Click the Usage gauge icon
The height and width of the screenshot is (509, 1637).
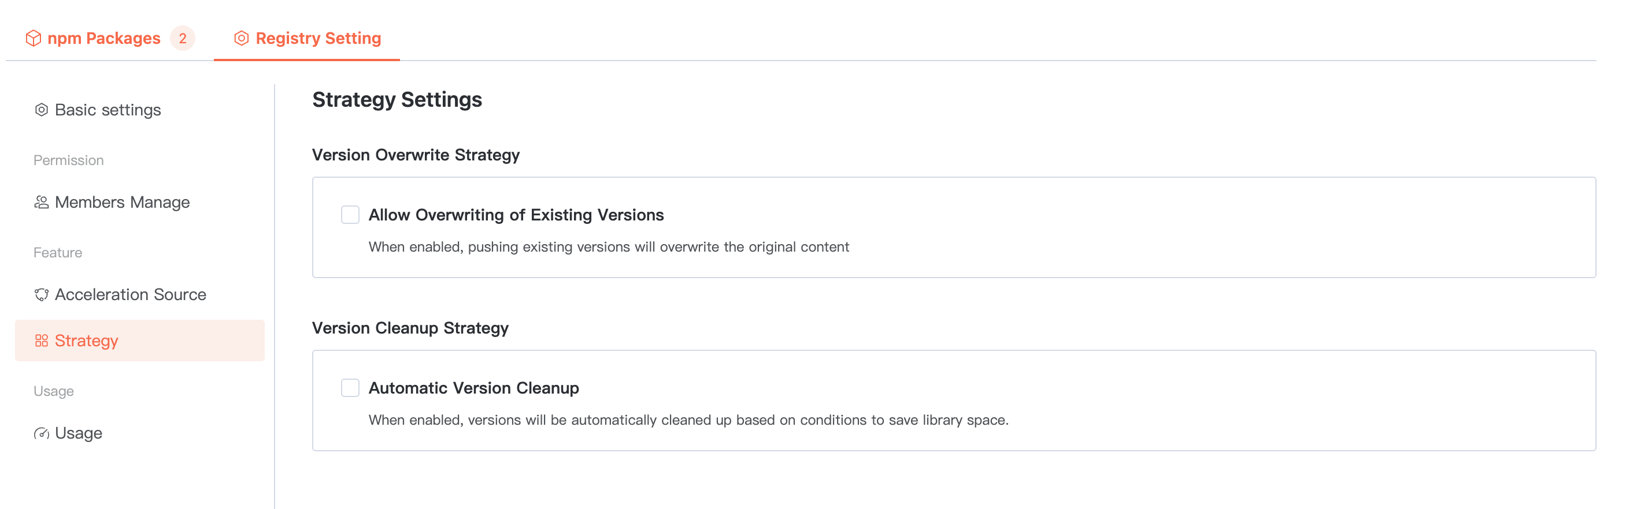tap(41, 433)
